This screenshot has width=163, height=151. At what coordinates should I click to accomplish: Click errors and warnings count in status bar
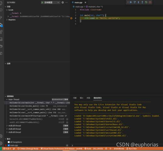coord(7,149)
